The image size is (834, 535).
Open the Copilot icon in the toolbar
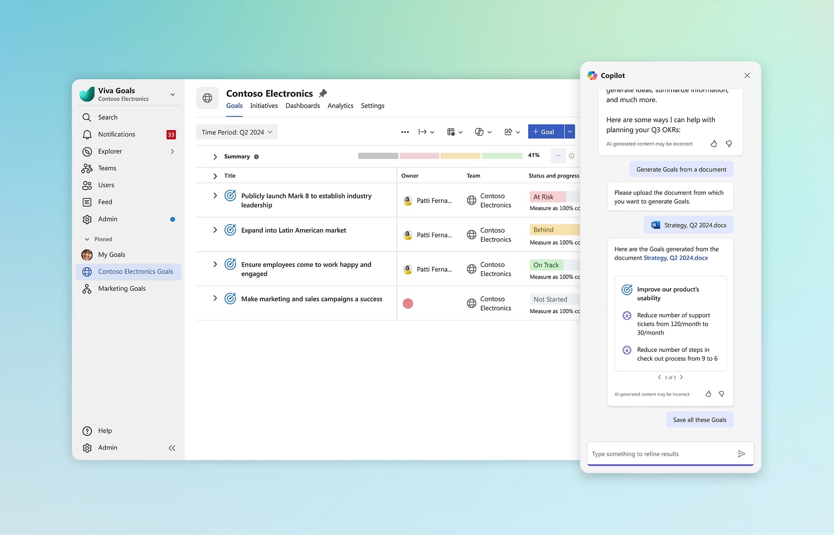point(479,132)
